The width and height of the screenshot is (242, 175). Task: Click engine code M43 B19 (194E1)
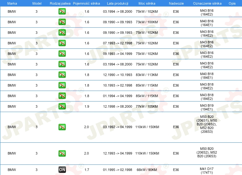(x=207, y=107)
